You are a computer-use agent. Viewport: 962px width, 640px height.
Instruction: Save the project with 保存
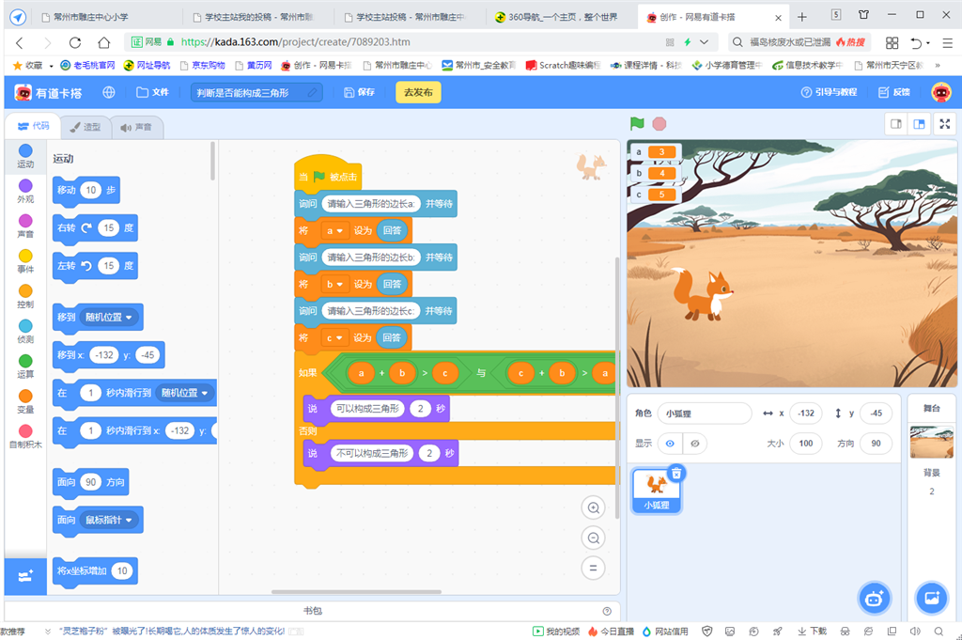tap(359, 93)
